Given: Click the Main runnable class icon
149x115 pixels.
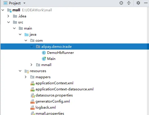Looking at the screenshot, I should [x=44, y=59].
